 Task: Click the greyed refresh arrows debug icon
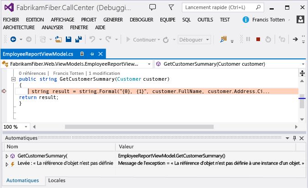282,39
